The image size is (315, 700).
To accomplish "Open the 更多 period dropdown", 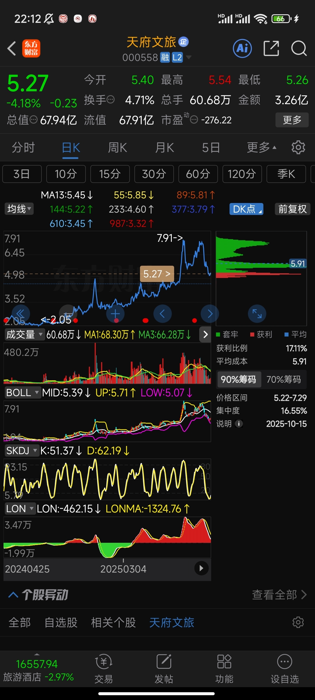I will 261,148.
